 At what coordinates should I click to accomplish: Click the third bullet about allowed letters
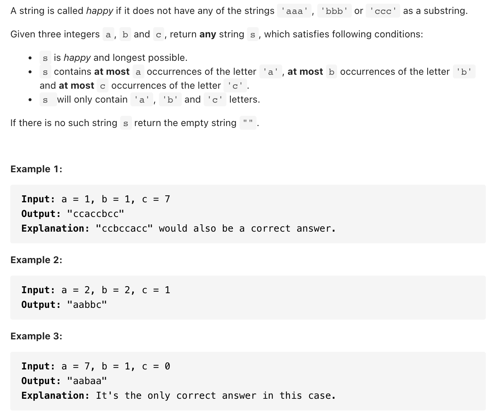(x=150, y=100)
